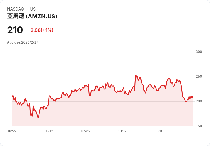Viewport: 210px width, 146px height.
Task: Click the highest peak of the price line
Action: pyautogui.click(x=136, y=75)
